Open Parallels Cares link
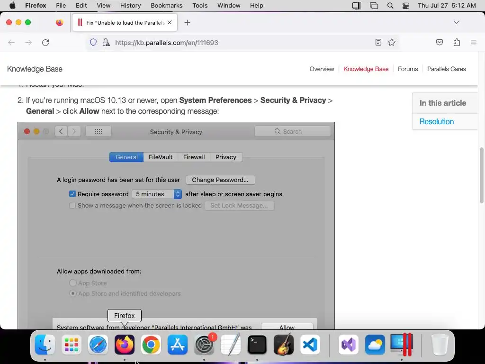 pos(446,69)
